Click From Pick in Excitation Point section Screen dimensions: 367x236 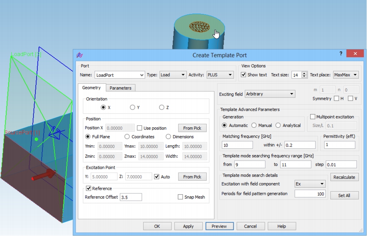click(x=192, y=177)
